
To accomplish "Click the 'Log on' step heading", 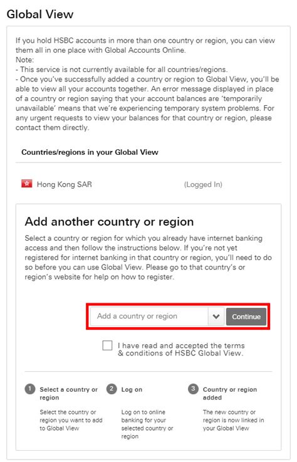I will coord(132,389).
